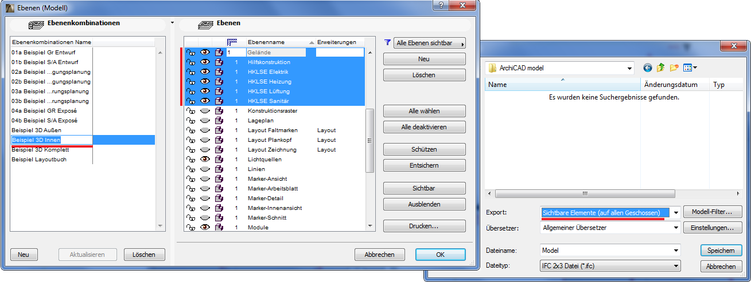Screen dimensions: 751x282
Task: Switch 3D solid mode icon for Marker-Ansicht
Action: [x=219, y=178]
